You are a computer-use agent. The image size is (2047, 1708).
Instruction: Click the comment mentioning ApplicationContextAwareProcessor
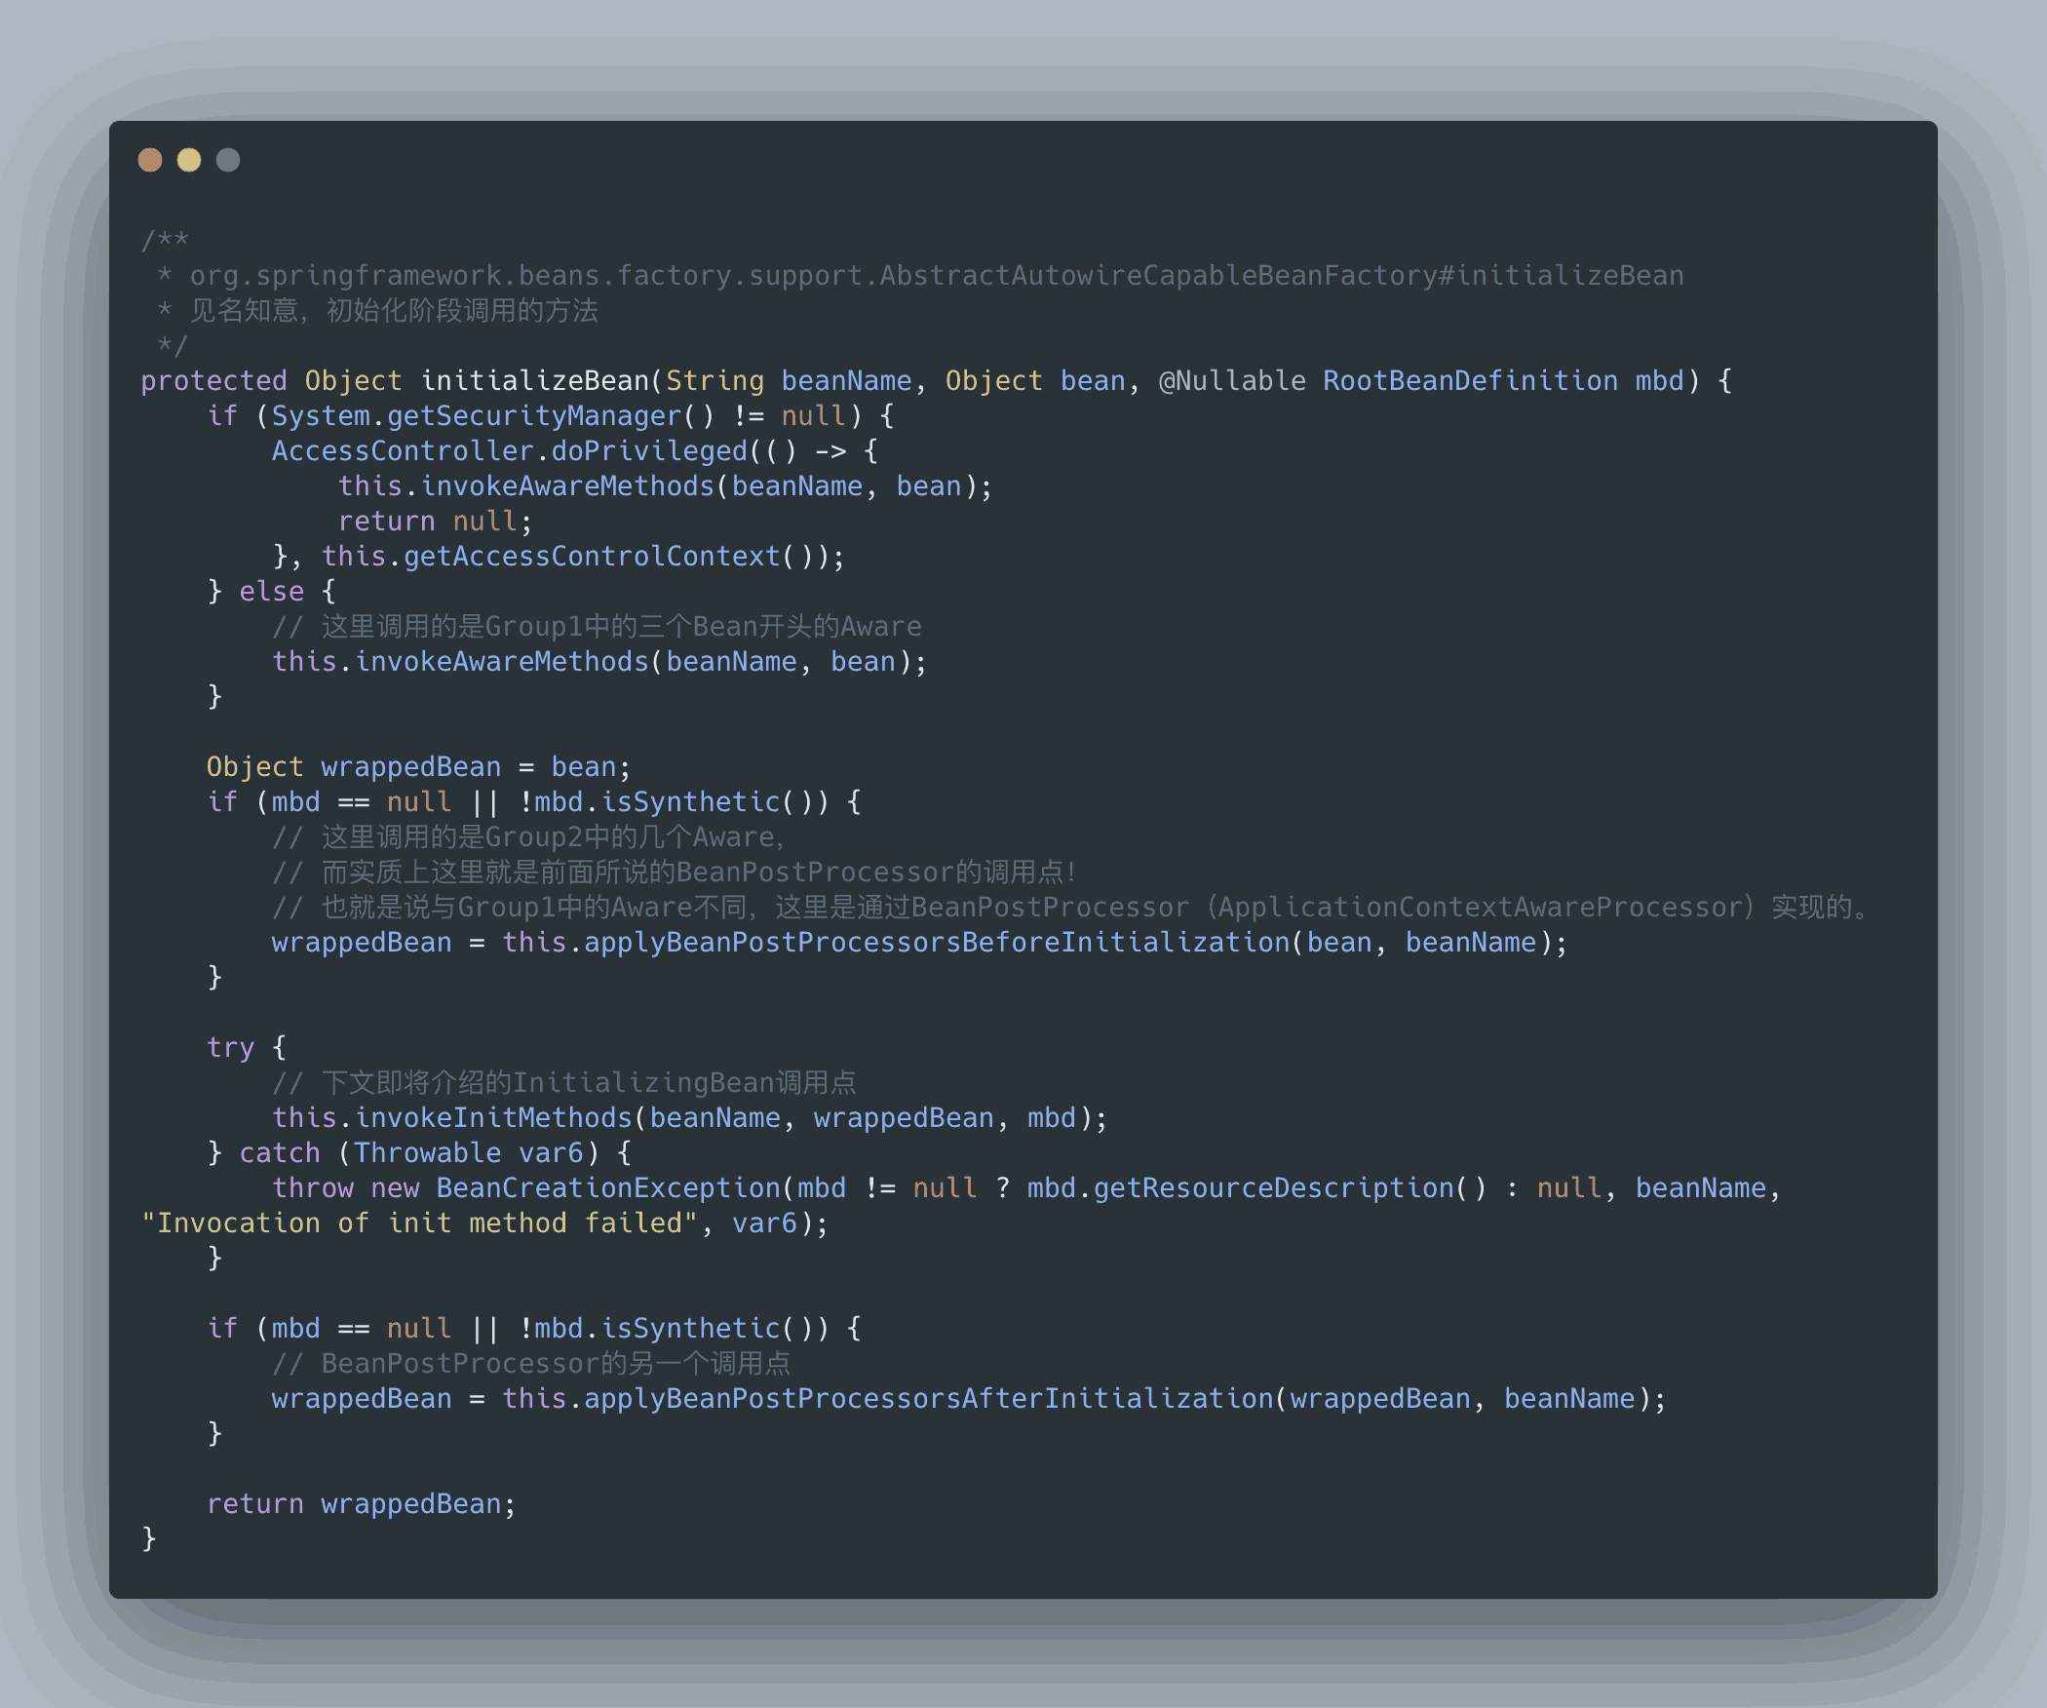[1072, 908]
